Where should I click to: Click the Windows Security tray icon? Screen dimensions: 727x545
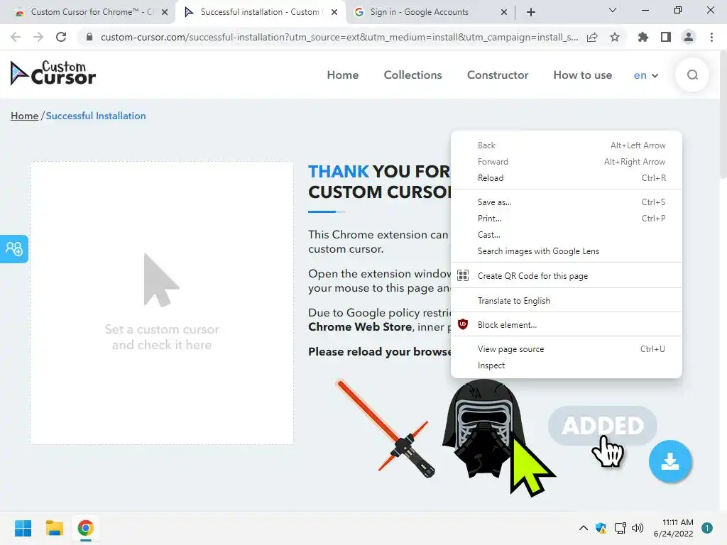coord(601,528)
